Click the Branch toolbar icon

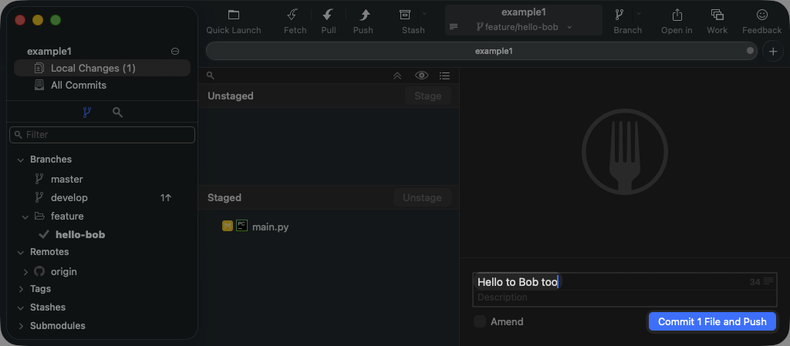pos(620,15)
